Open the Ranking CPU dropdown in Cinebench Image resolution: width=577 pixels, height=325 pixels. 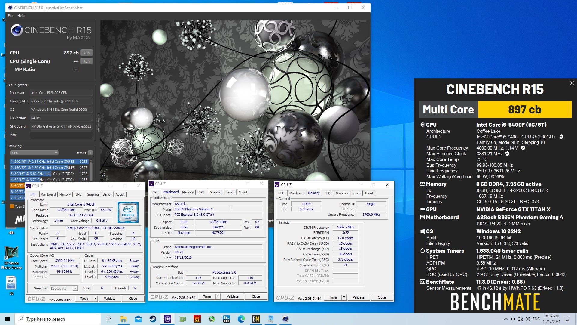point(34,153)
